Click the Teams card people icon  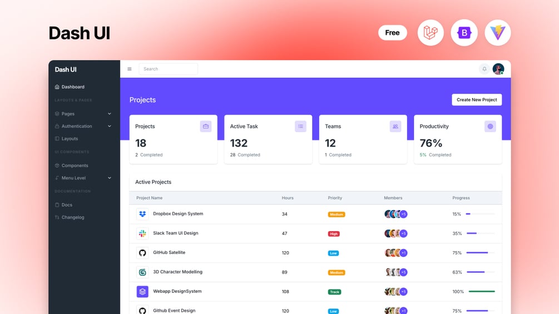395,126
